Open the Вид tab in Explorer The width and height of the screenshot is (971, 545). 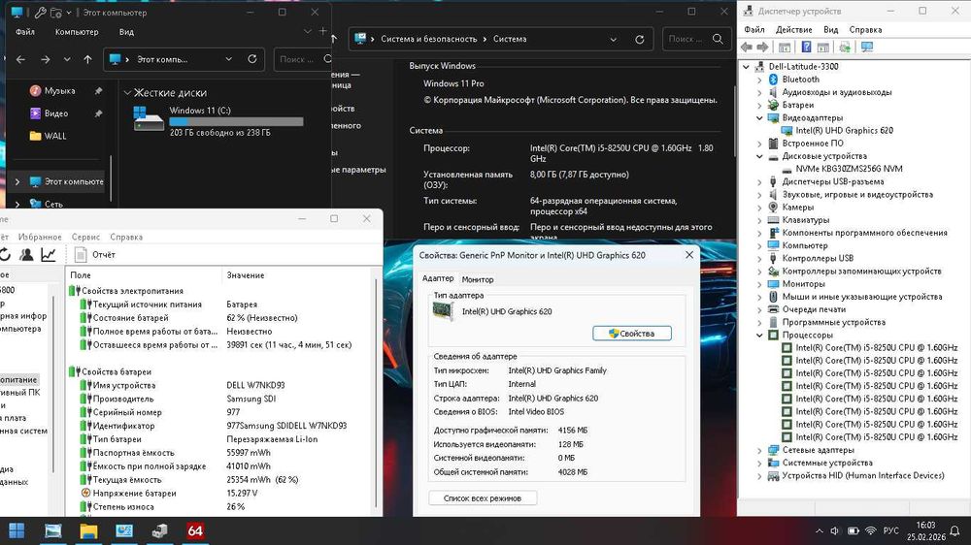126,32
